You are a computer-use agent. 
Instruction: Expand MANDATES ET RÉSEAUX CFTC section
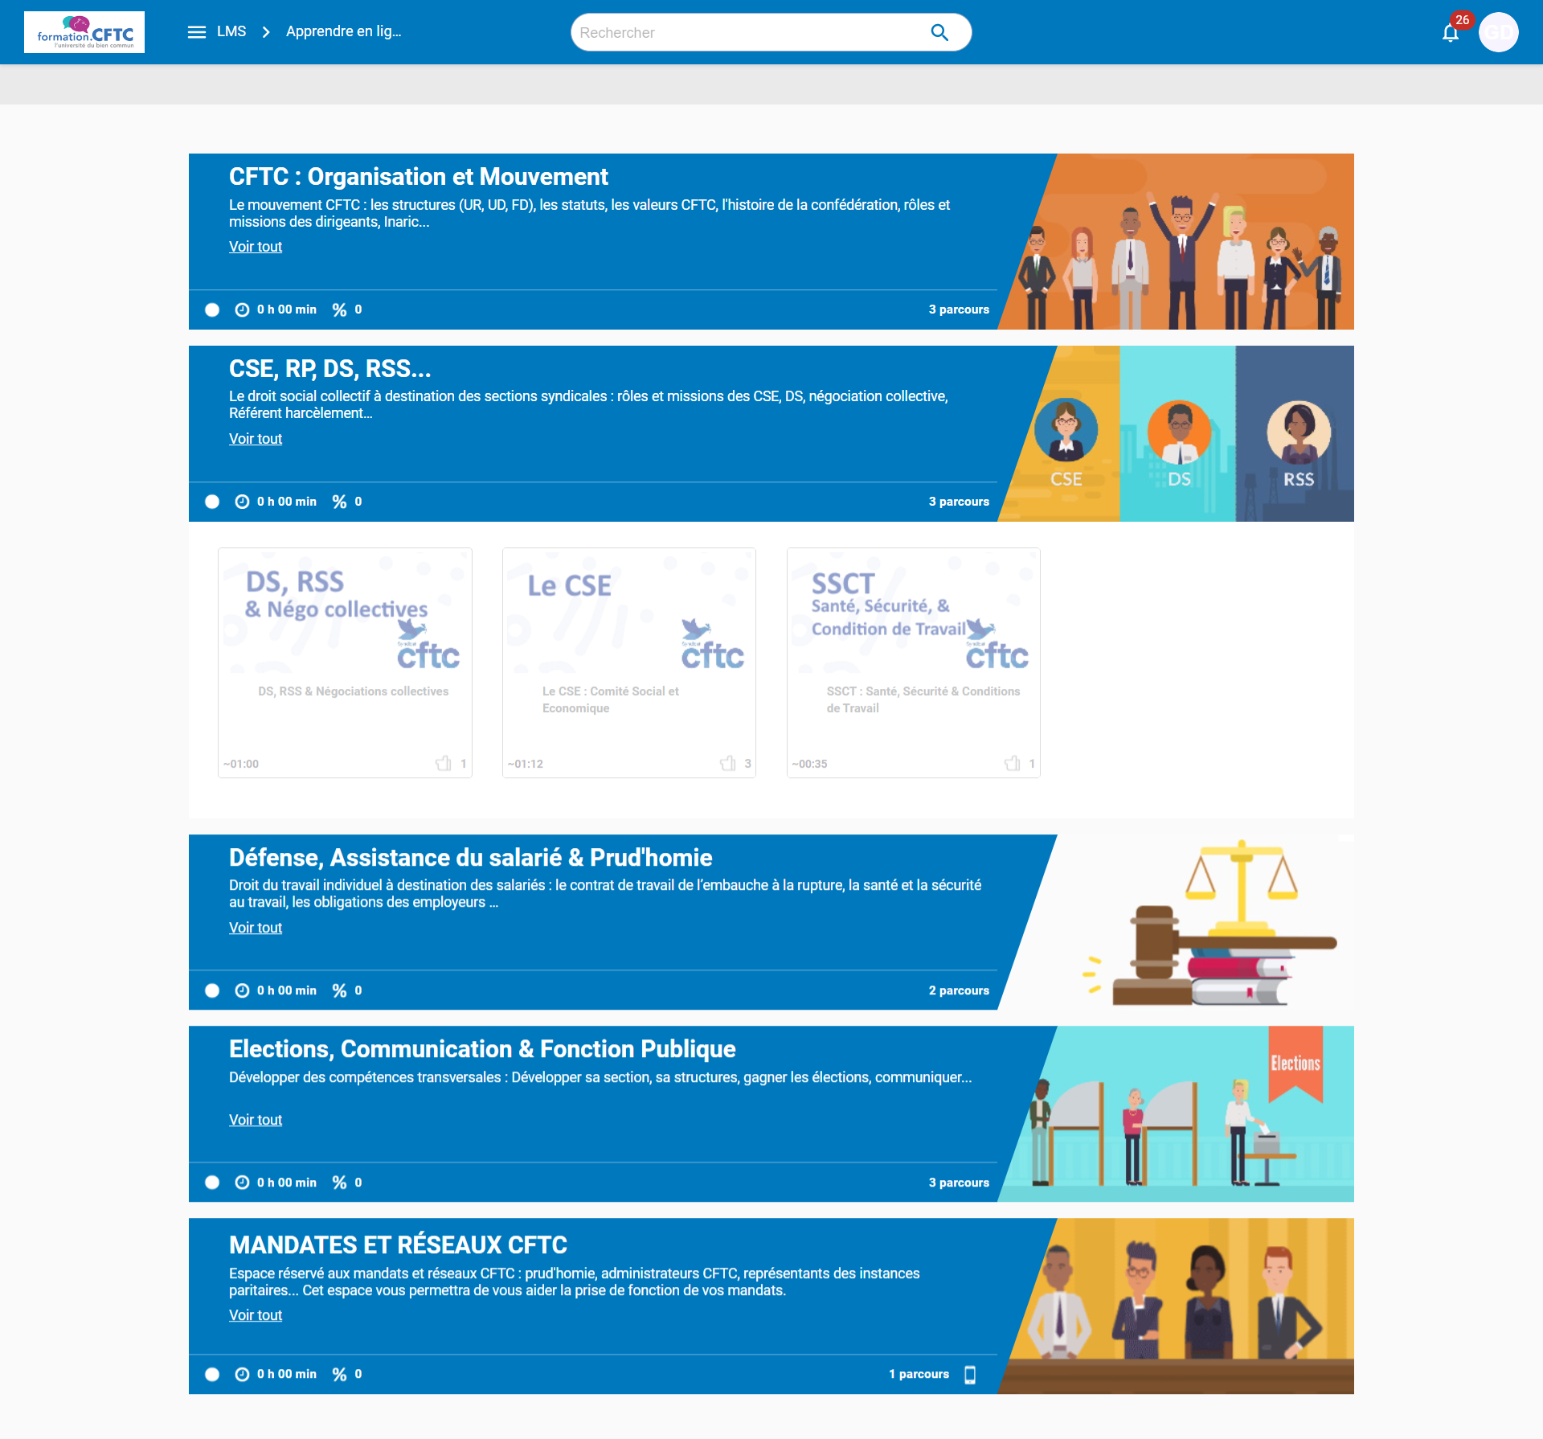click(x=398, y=1245)
